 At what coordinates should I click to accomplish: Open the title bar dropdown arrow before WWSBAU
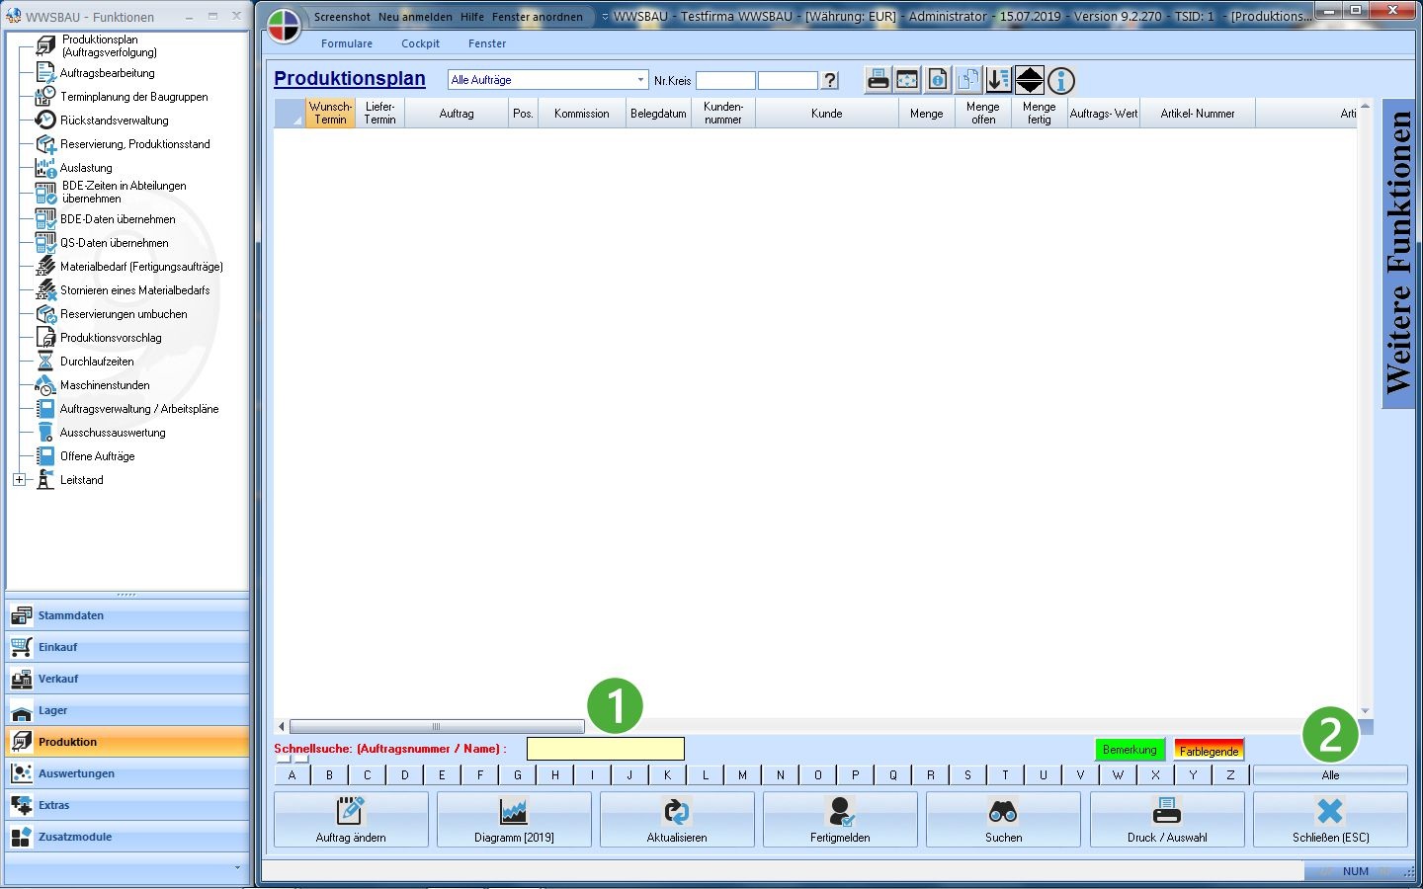pyautogui.click(x=605, y=17)
